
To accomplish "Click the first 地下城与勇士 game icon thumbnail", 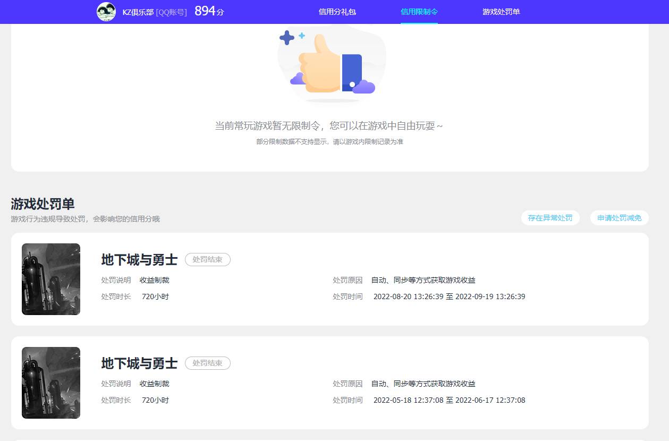I will tap(50, 279).
